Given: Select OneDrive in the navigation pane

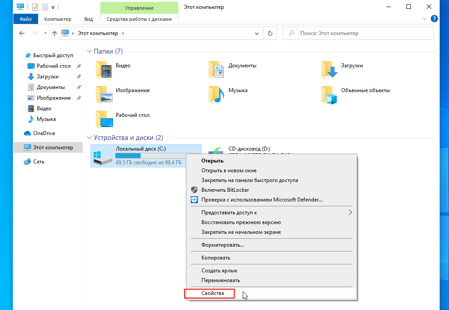Looking at the screenshot, I should coord(44,133).
